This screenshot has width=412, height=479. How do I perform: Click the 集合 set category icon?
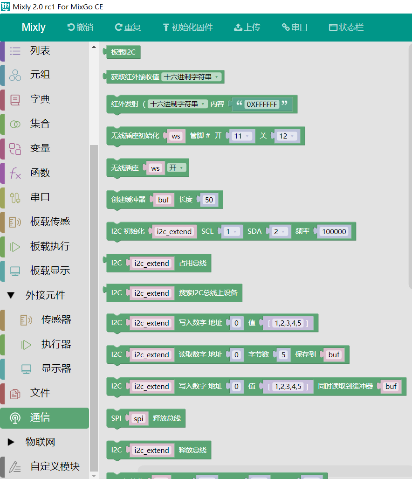(15, 124)
